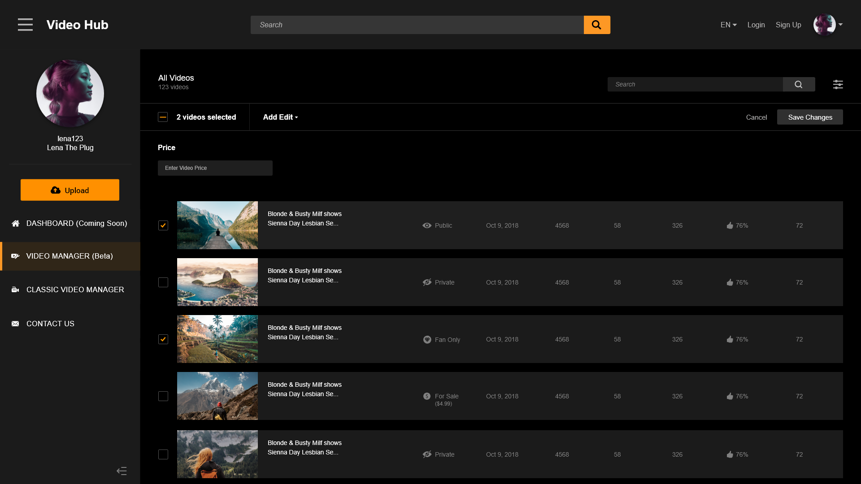Click the orange search magnifier button
The image size is (861, 484).
tap(597, 25)
